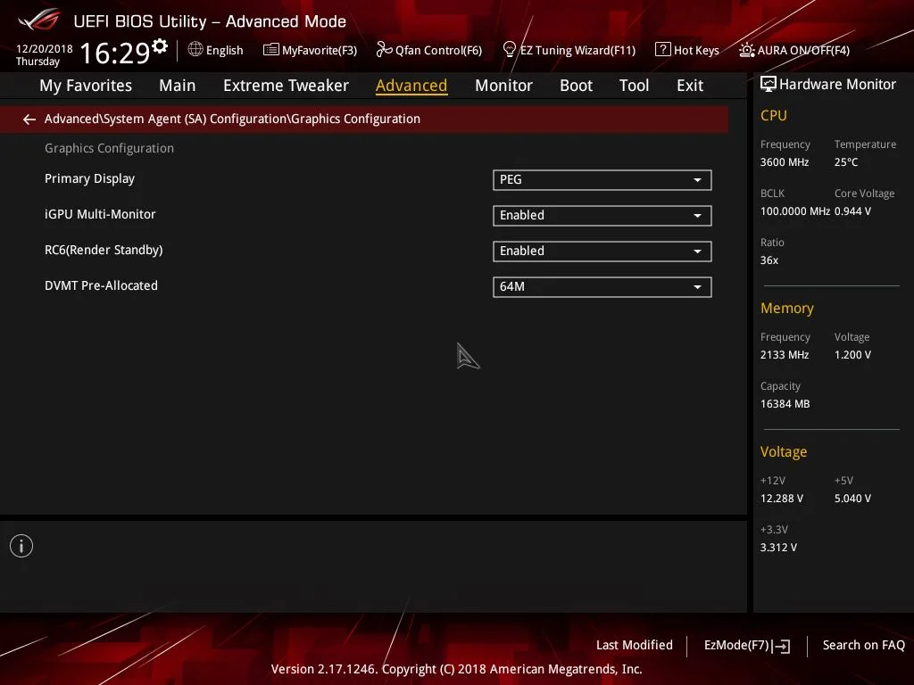Go back using the breadcrumb arrow
This screenshot has height=685, width=914.
(29, 119)
